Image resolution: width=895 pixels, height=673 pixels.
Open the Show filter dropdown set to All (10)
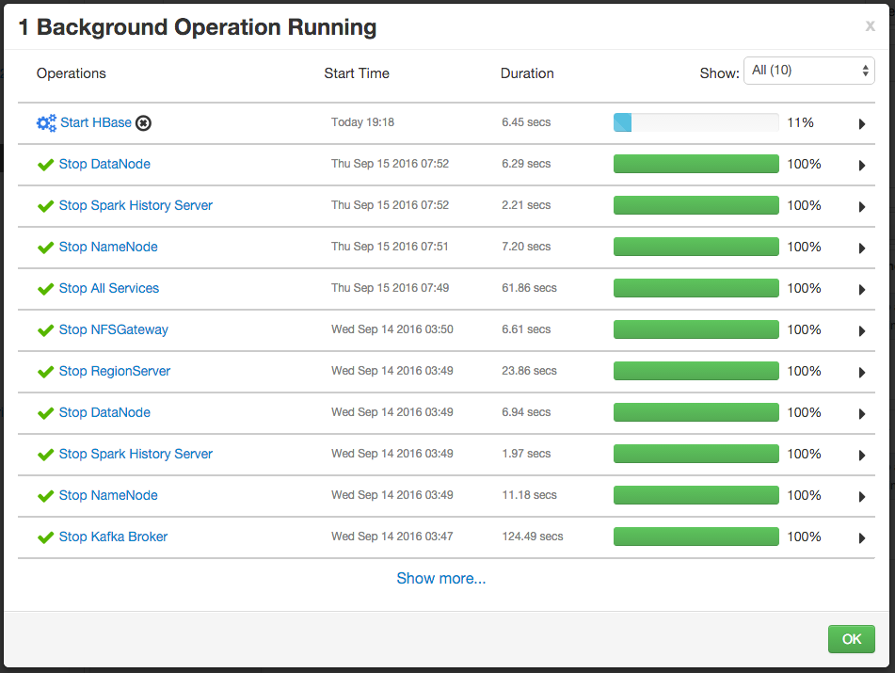click(808, 71)
